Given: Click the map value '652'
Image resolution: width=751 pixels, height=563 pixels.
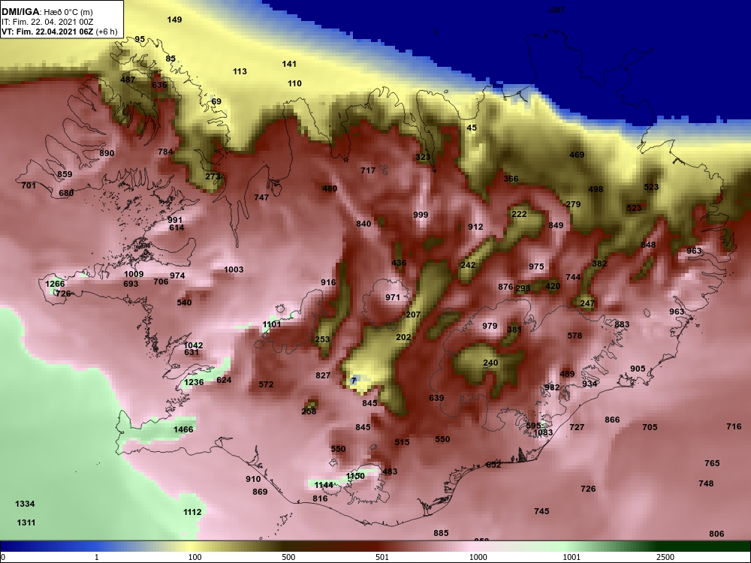Looking at the screenshot, I should pos(493,465).
